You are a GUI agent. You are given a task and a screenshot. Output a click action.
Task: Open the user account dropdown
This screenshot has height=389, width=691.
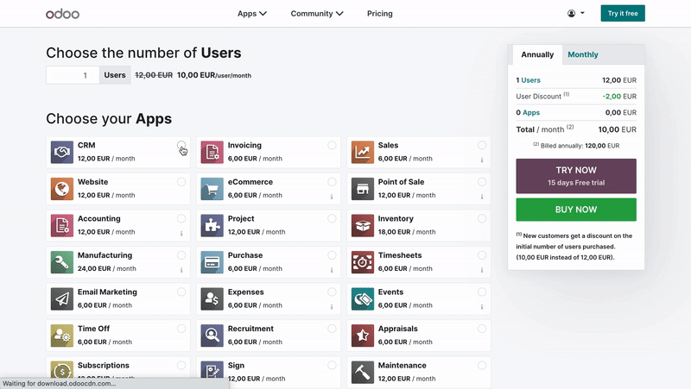pos(575,13)
